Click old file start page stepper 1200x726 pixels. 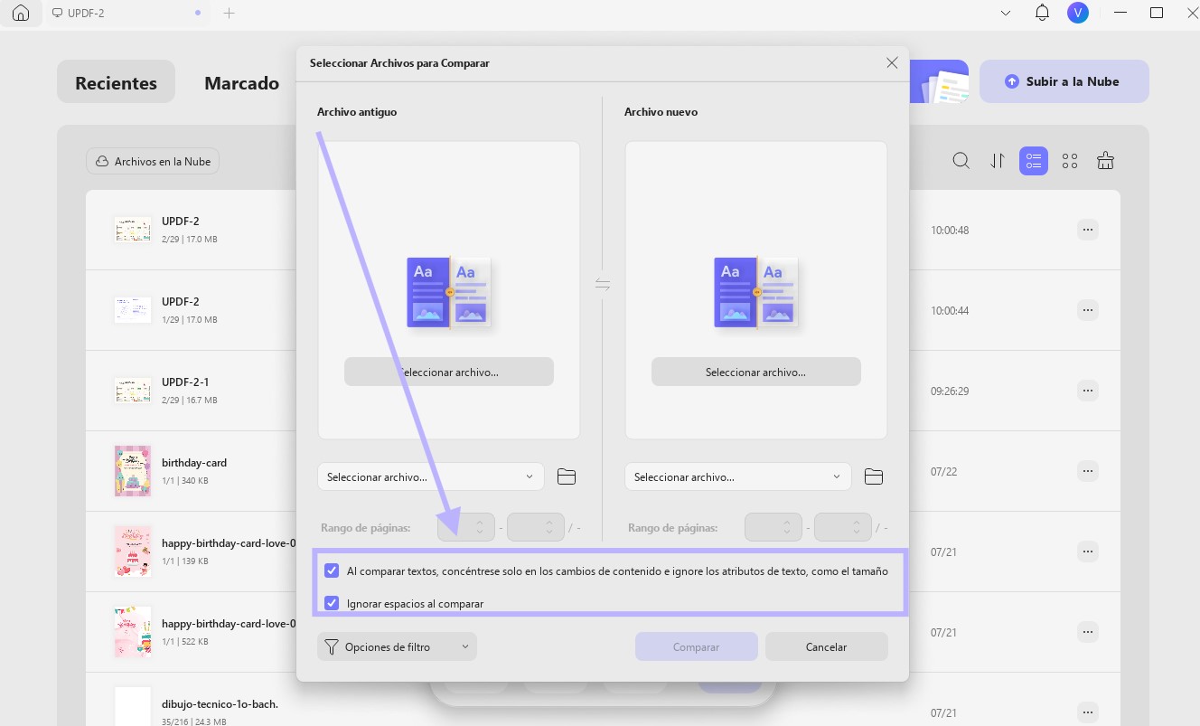click(x=466, y=527)
